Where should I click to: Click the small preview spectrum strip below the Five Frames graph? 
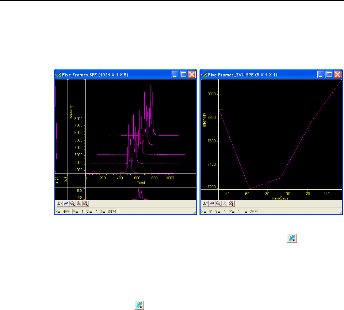coord(141,194)
